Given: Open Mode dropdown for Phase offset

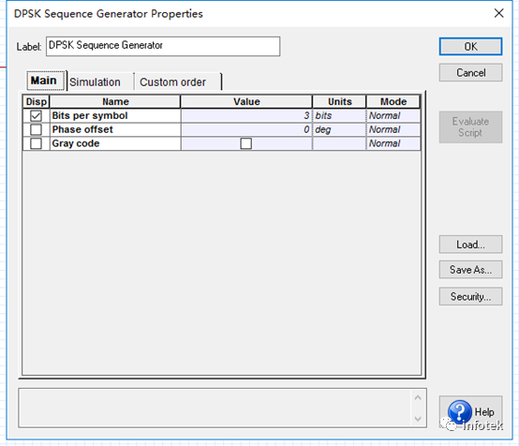Looking at the screenshot, I should click(x=393, y=129).
